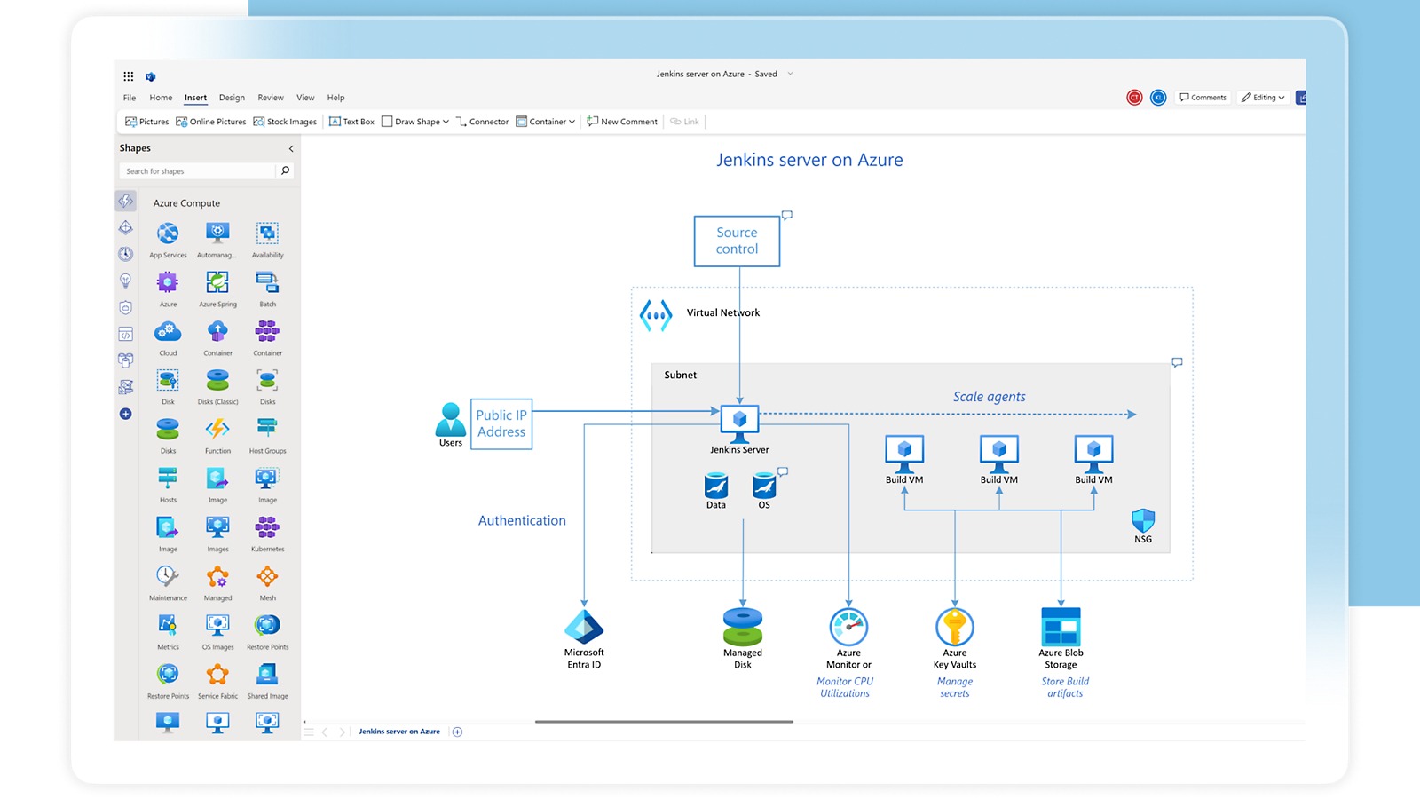Switch to the Design tab

(x=232, y=98)
